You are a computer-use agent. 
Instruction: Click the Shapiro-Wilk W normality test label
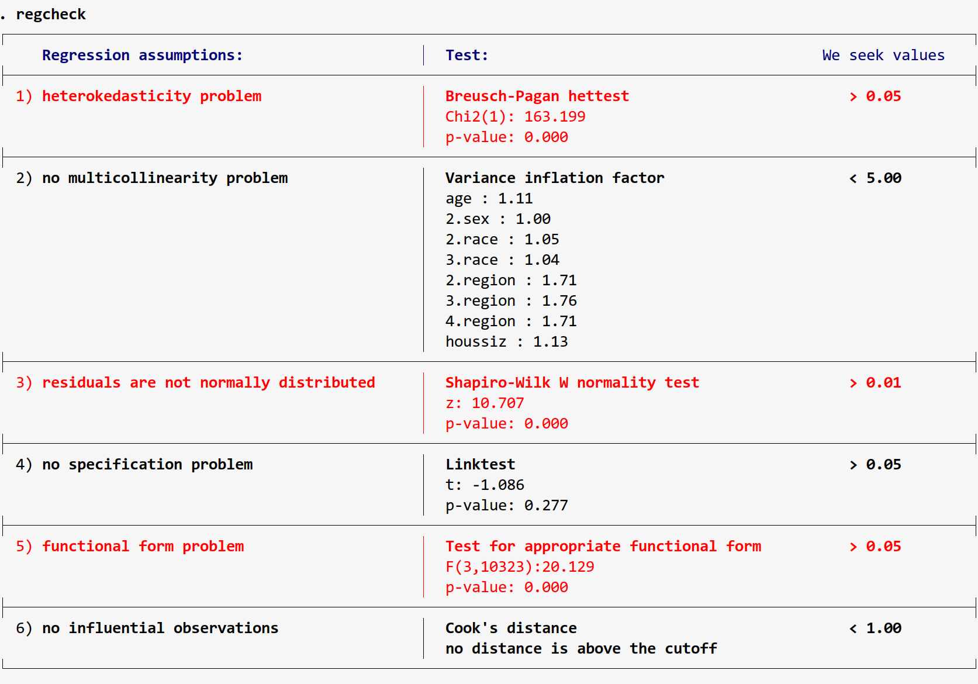point(572,382)
